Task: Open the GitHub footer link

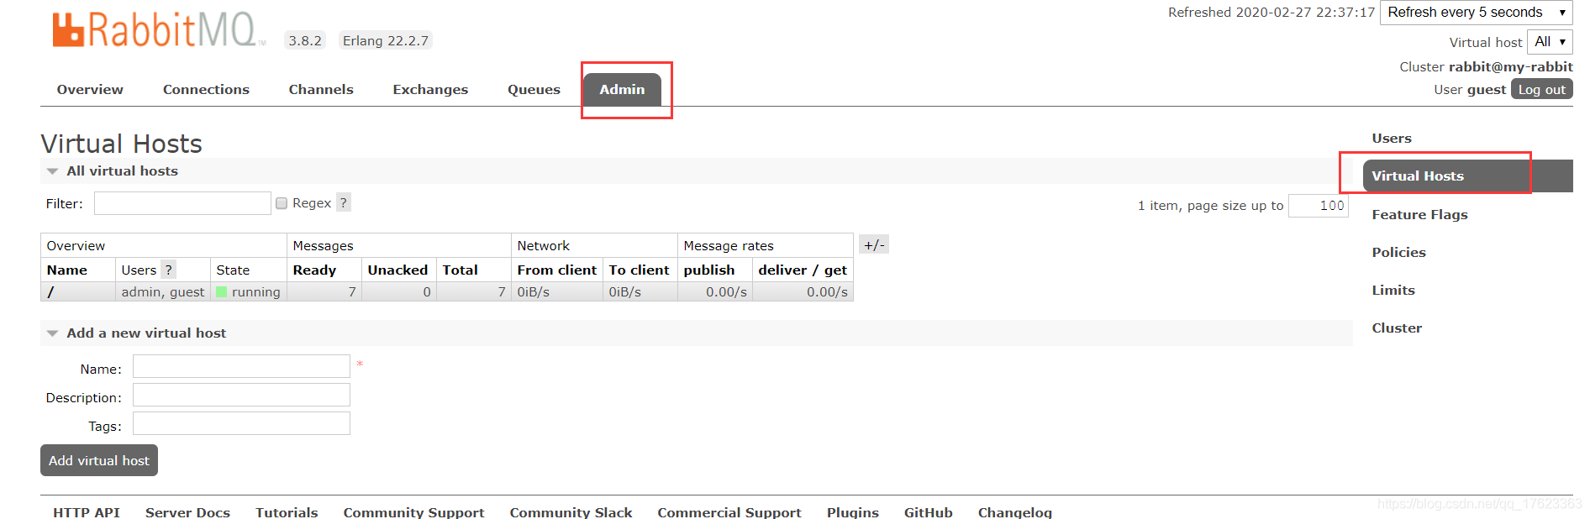Action: coord(928,512)
